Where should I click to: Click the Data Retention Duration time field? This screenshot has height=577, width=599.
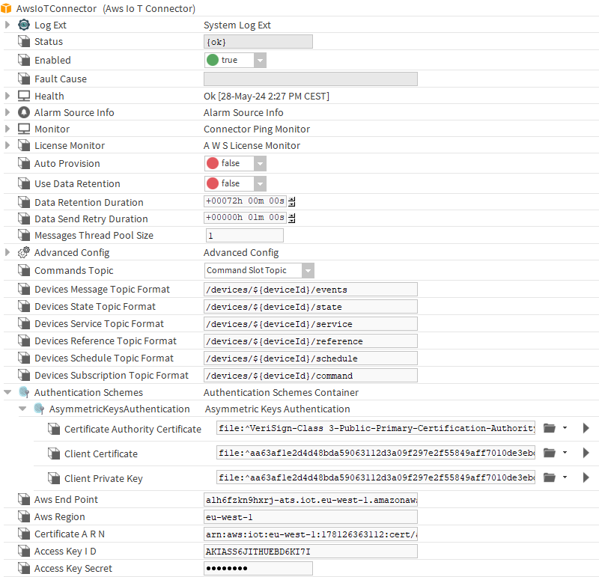(x=245, y=201)
